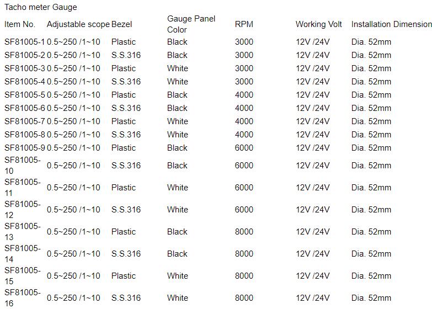The image size is (432, 314).
Task: Select item number SF81005-9
Action: tap(25, 148)
